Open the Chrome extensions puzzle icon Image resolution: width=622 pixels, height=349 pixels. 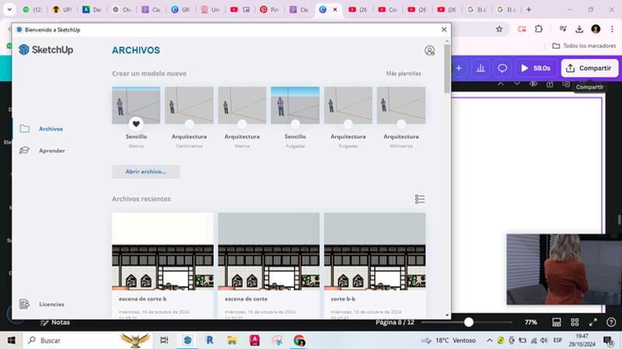tap(539, 29)
